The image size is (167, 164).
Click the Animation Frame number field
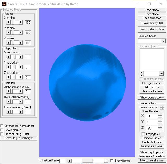(62, 161)
